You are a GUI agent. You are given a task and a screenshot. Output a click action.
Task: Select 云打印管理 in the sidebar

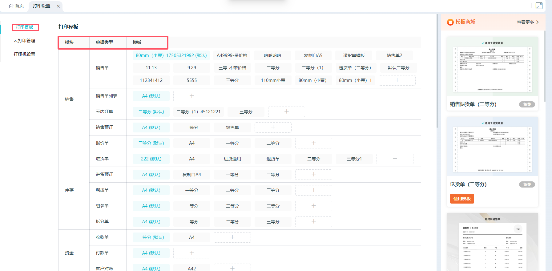click(24, 41)
